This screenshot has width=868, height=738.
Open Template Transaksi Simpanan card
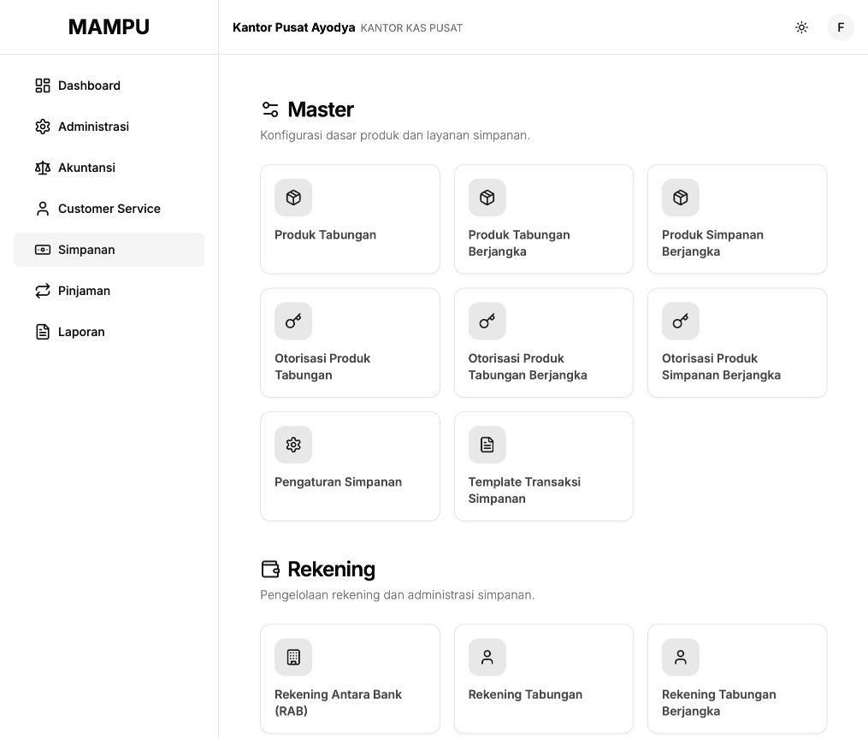point(544,466)
